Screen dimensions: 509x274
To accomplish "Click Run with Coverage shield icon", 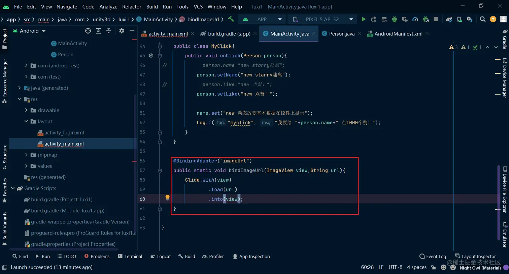I will point(405,19).
